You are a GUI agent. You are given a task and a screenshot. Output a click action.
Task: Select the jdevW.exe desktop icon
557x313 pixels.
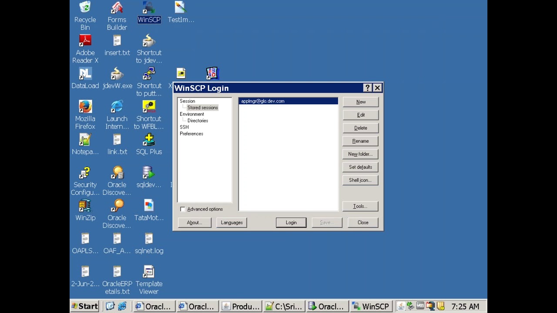117,78
